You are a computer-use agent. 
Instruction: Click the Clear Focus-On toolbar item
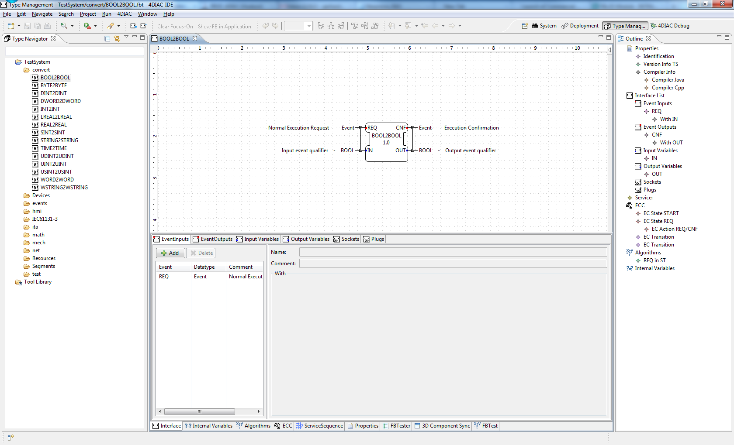pyautogui.click(x=175, y=27)
